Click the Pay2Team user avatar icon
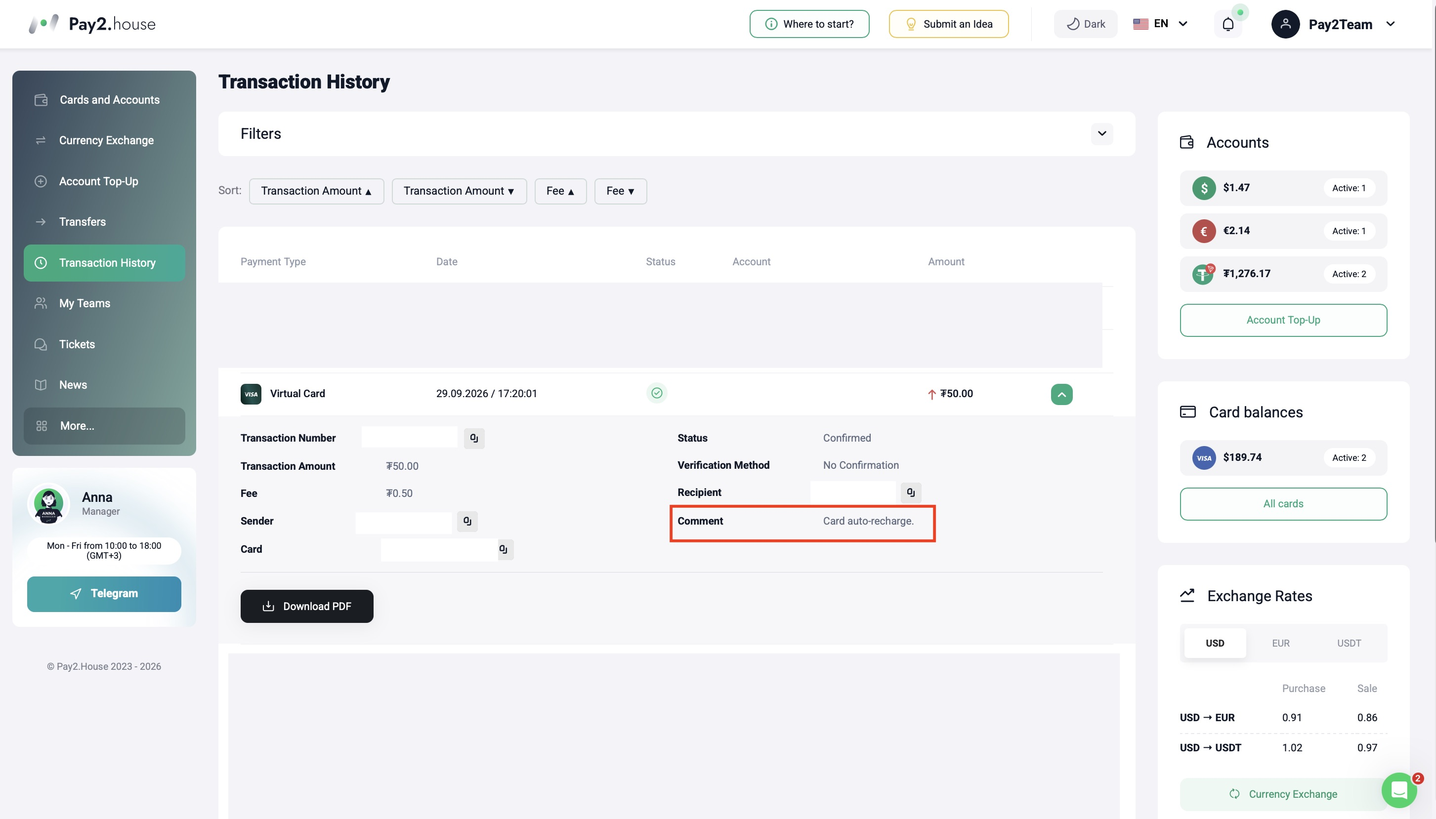Screen dimensions: 1436x819 click(1285, 24)
